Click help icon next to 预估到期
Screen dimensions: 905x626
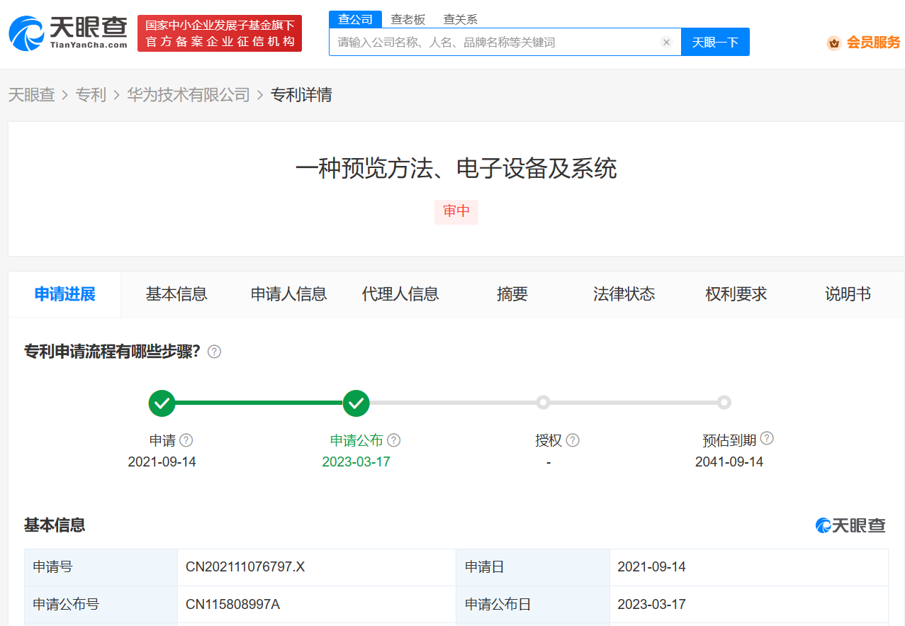point(767,439)
